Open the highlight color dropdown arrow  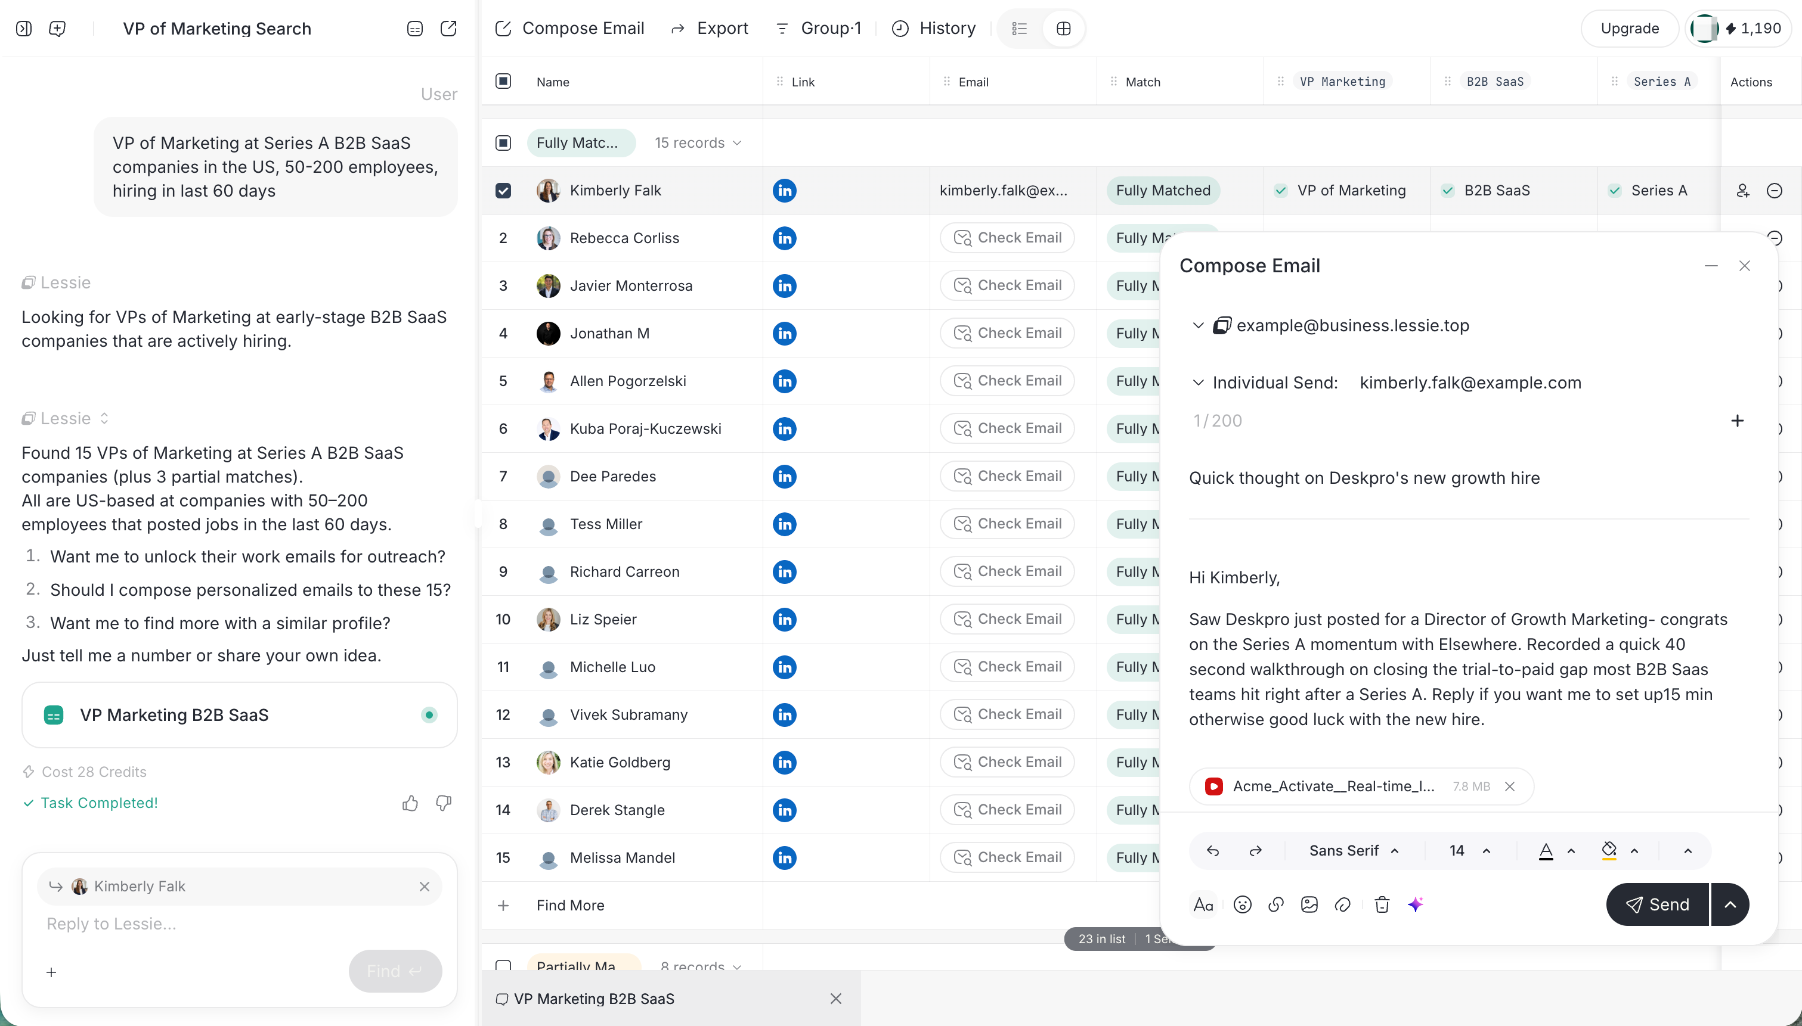1634,851
